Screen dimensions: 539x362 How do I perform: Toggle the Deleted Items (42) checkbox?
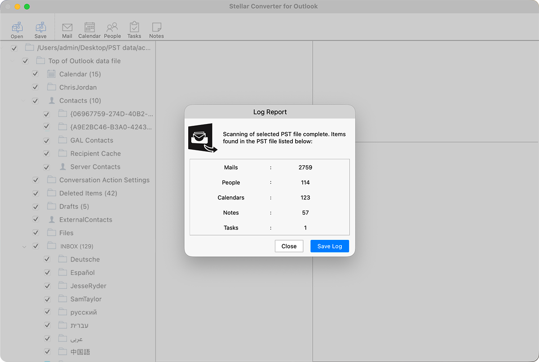(x=35, y=193)
